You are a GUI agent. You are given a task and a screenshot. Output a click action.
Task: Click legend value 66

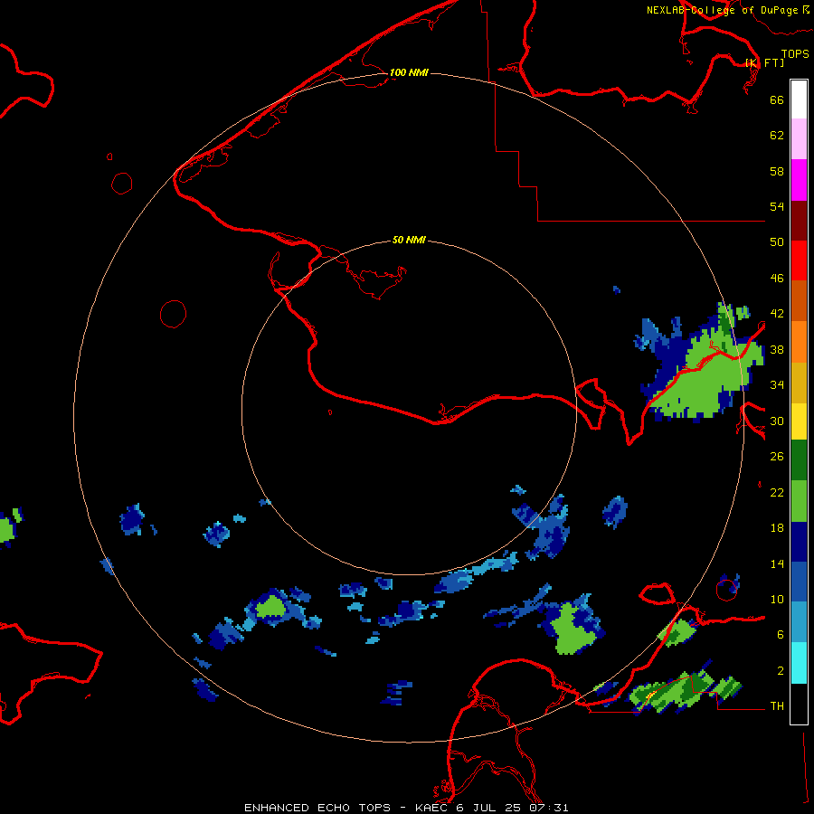coord(777,99)
